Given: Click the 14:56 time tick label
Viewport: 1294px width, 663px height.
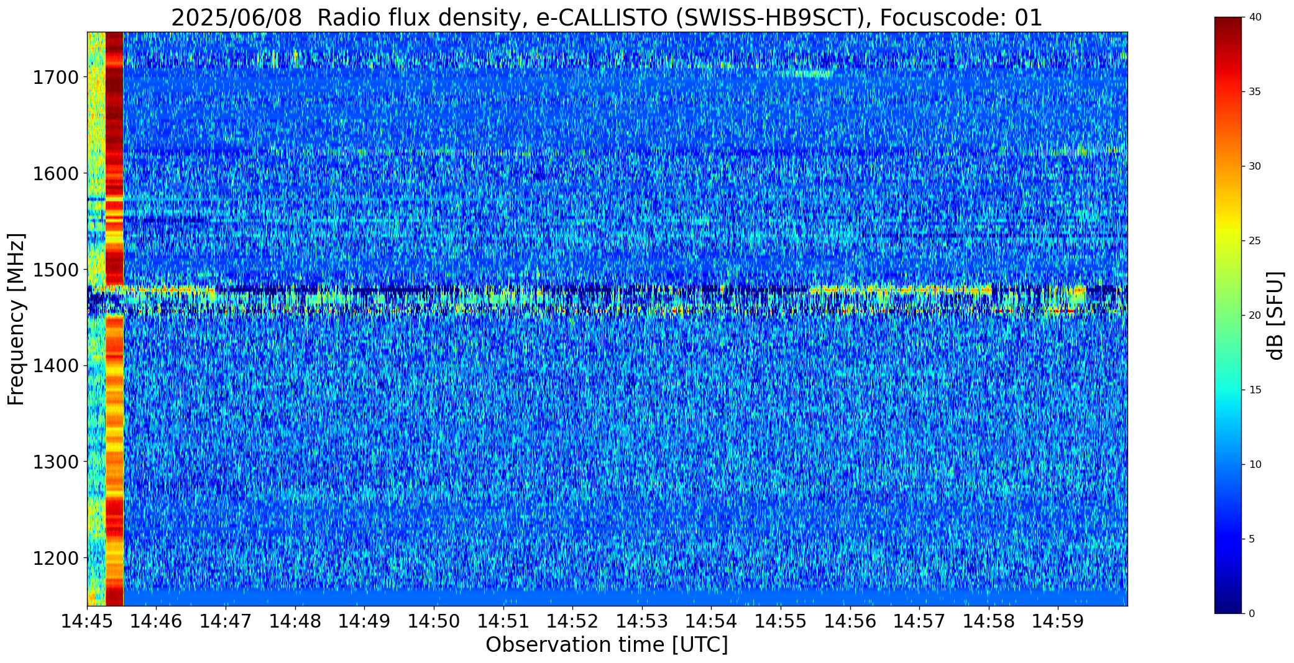Looking at the screenshot, I should [850, 621].
